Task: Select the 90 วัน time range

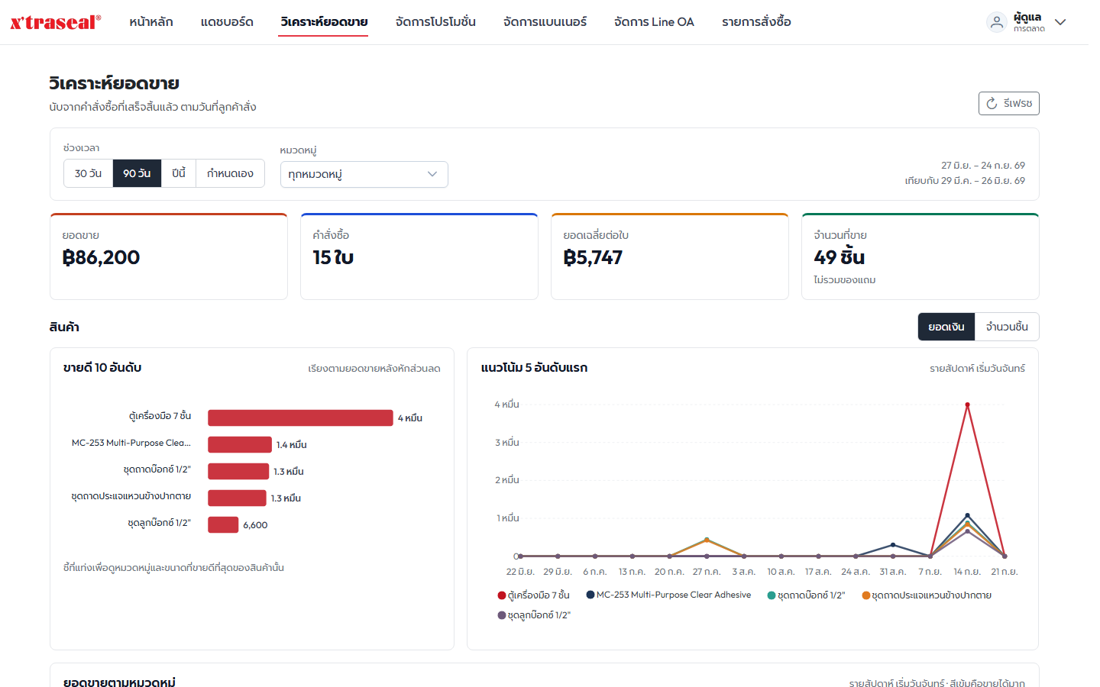Action: [x=137, y=173]
